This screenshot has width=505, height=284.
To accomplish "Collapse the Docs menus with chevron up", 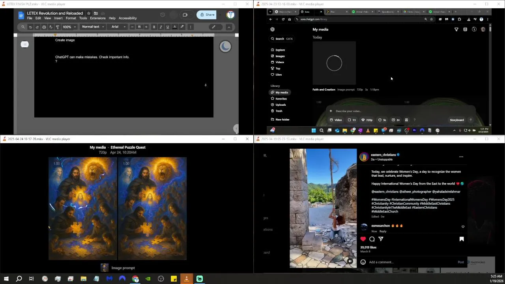I will (x=229, y=27).
